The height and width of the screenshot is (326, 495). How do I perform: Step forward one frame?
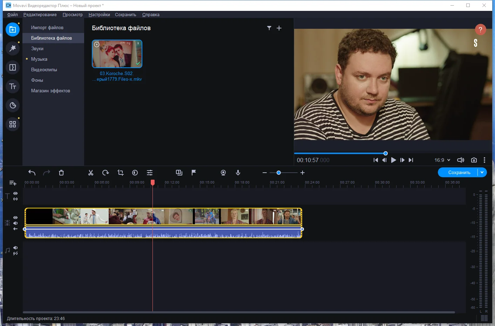[x=402, y=160]
